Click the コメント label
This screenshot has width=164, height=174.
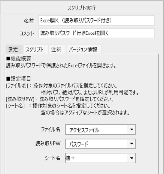pyautogui.click(x=27, y=33)
